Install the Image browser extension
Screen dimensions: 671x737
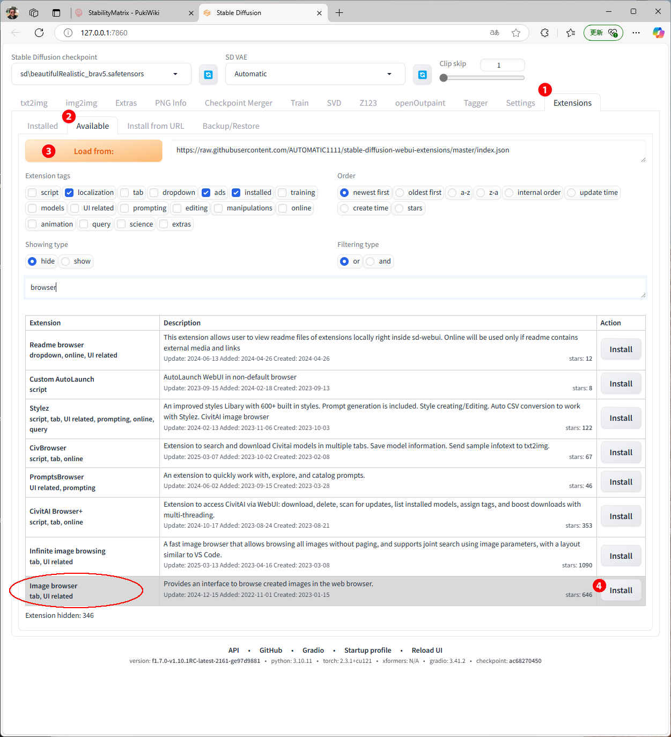pyautogui.click(x=621, y=590)
